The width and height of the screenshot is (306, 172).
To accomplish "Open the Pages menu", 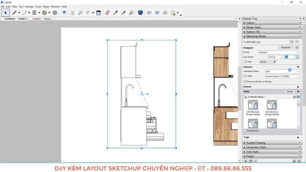I will 46,7.
